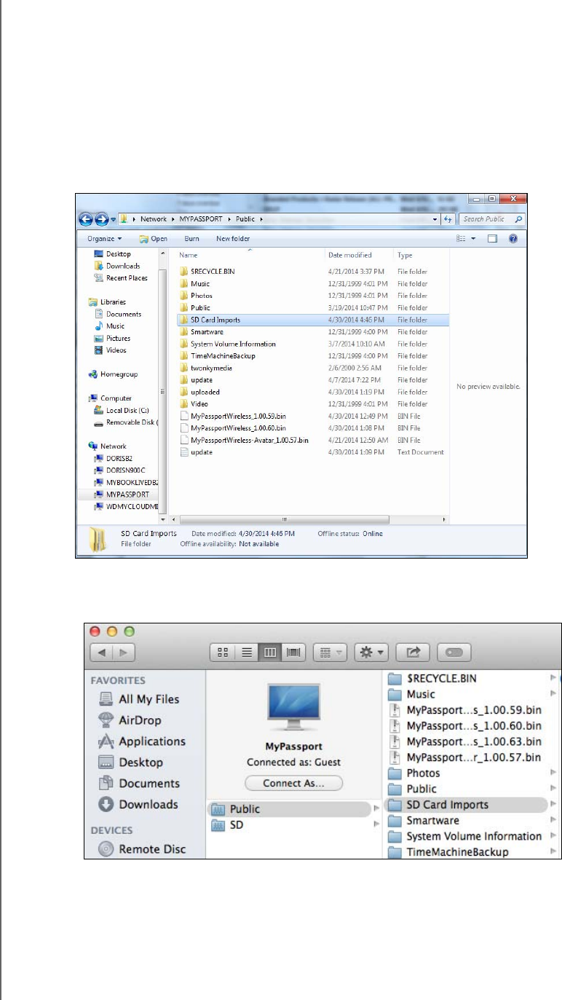Screen dimensions: 562x1000
Task: Open AirDrop in Finder sidebar
Action: pos(130,720)
